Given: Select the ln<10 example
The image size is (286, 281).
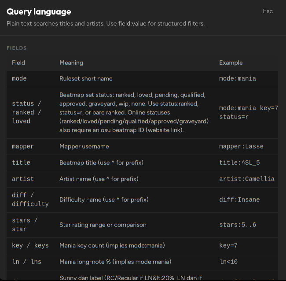Looking at the screenshot, I should click(228, 262).
